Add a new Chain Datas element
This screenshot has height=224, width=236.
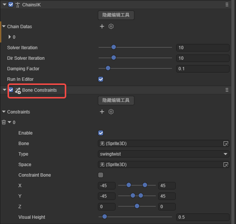point(102,27)
